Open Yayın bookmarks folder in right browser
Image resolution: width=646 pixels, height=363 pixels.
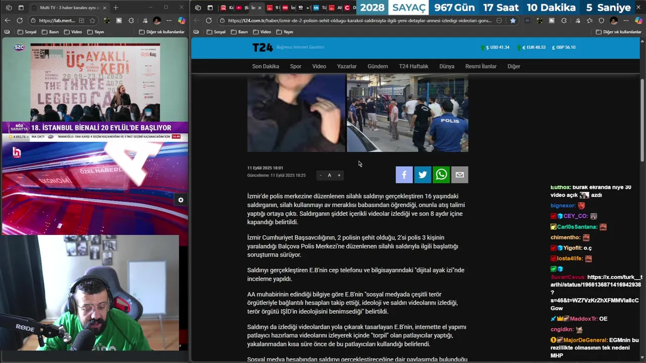pyautogui.click(x=285, y=32)
